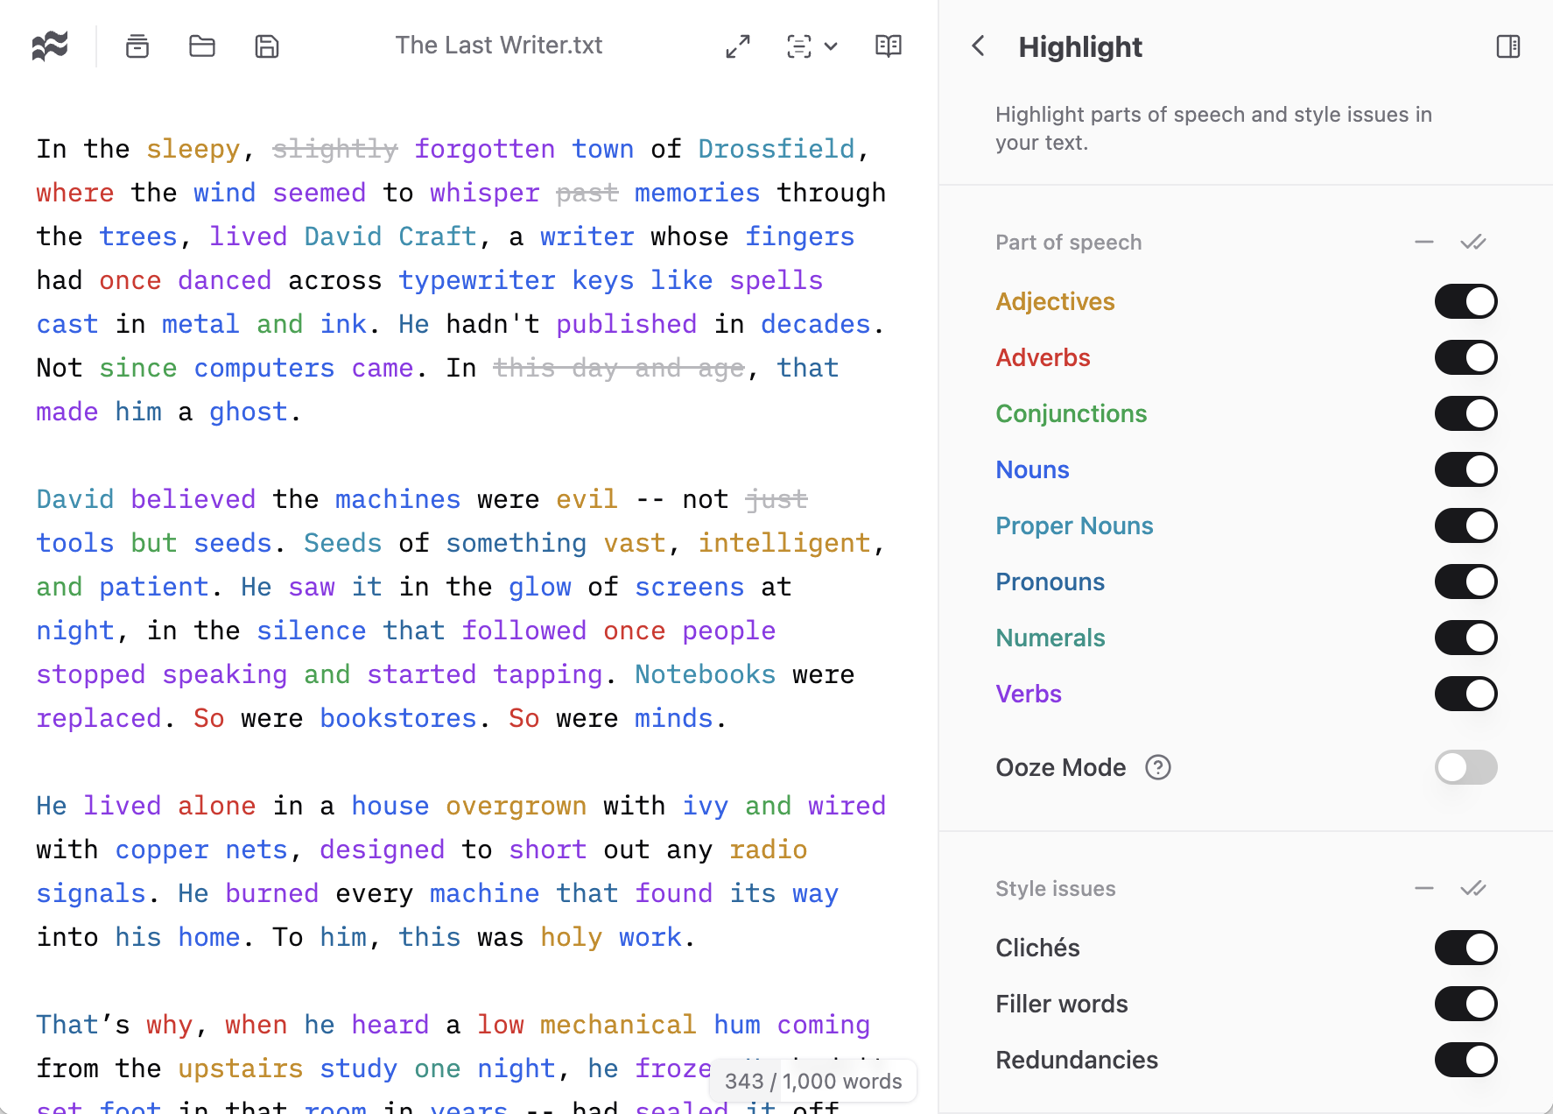1553x1114 pixels.
Task: Select the document title The Last Writer.txt
Action: (x=499, y=45)
